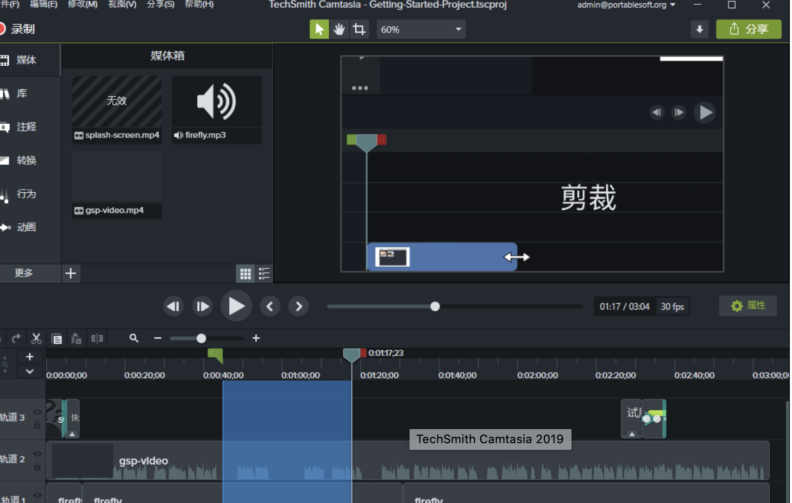
Task: Click the split clip icon
Action: (x=97, y=338)
